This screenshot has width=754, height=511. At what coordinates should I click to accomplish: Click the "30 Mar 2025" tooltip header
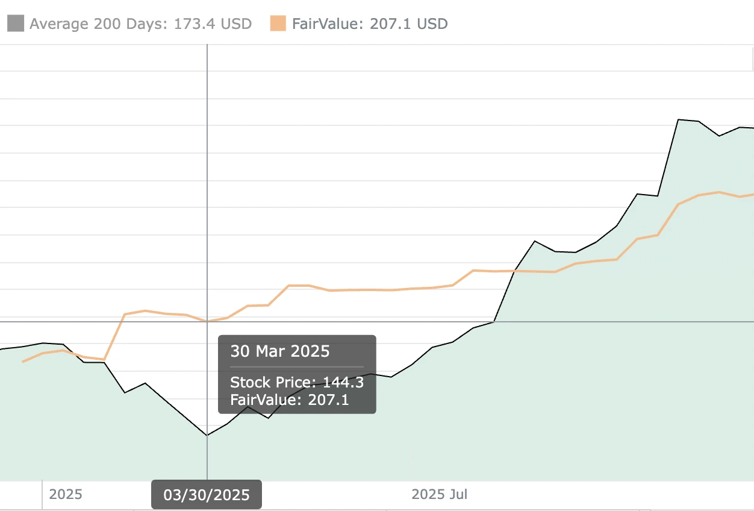click(x=280, y=351)
